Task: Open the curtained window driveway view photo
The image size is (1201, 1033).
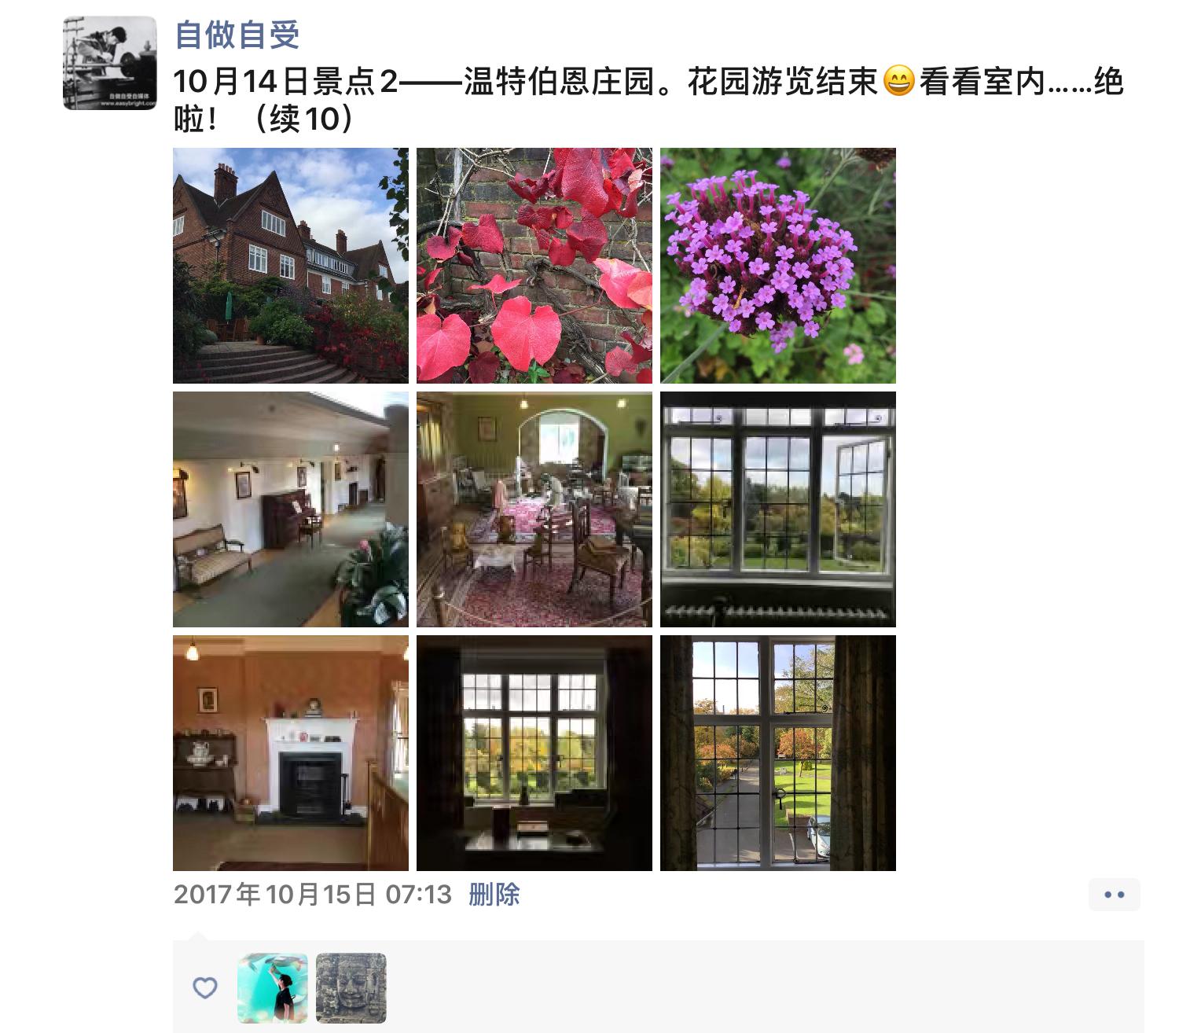Action: pos(778,753)
